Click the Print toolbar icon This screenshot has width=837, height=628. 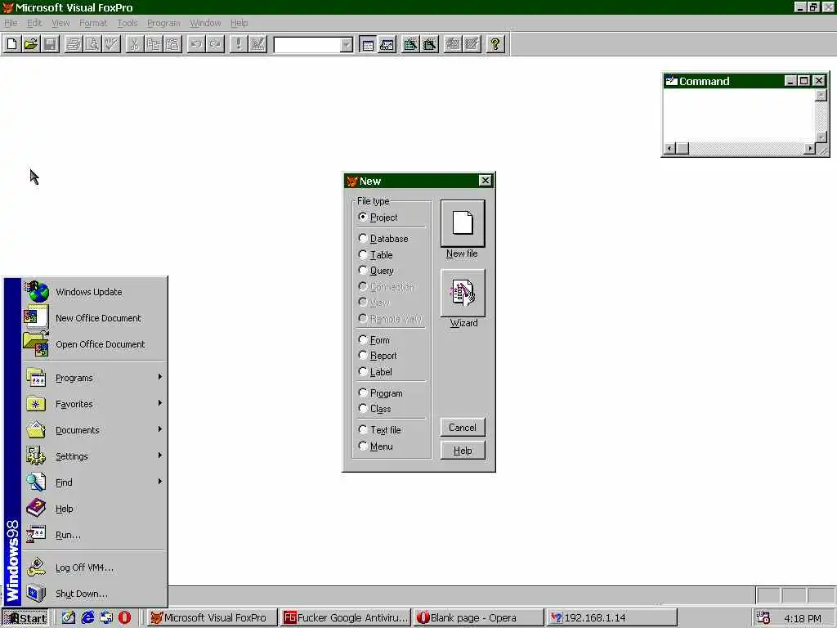(x=73, y=44)
